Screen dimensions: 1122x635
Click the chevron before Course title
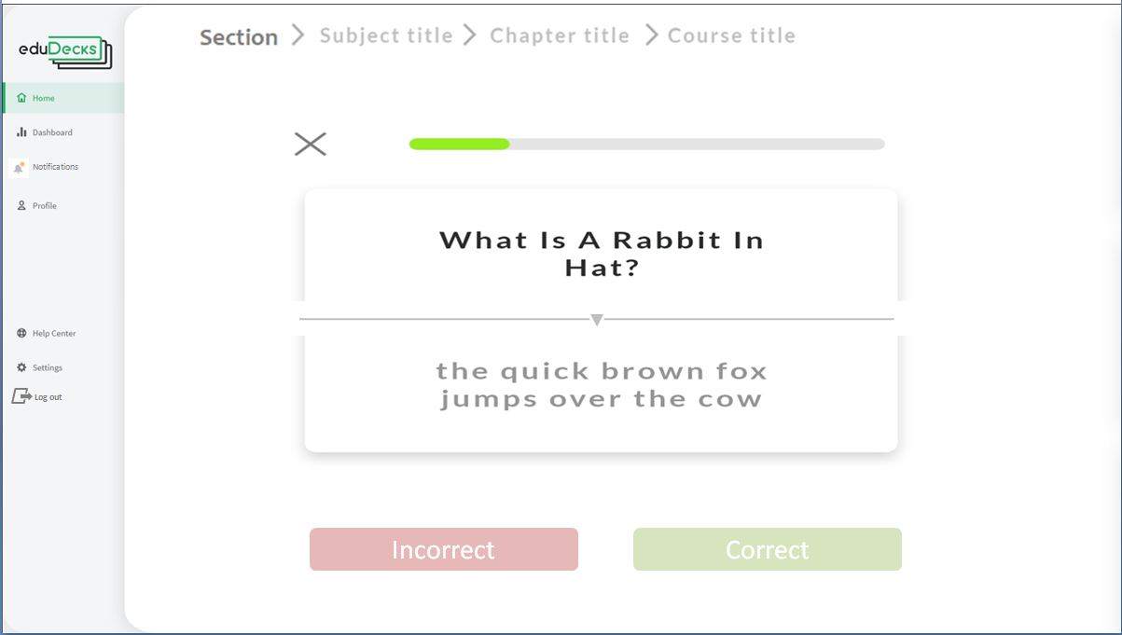click(x=651, y=35)
